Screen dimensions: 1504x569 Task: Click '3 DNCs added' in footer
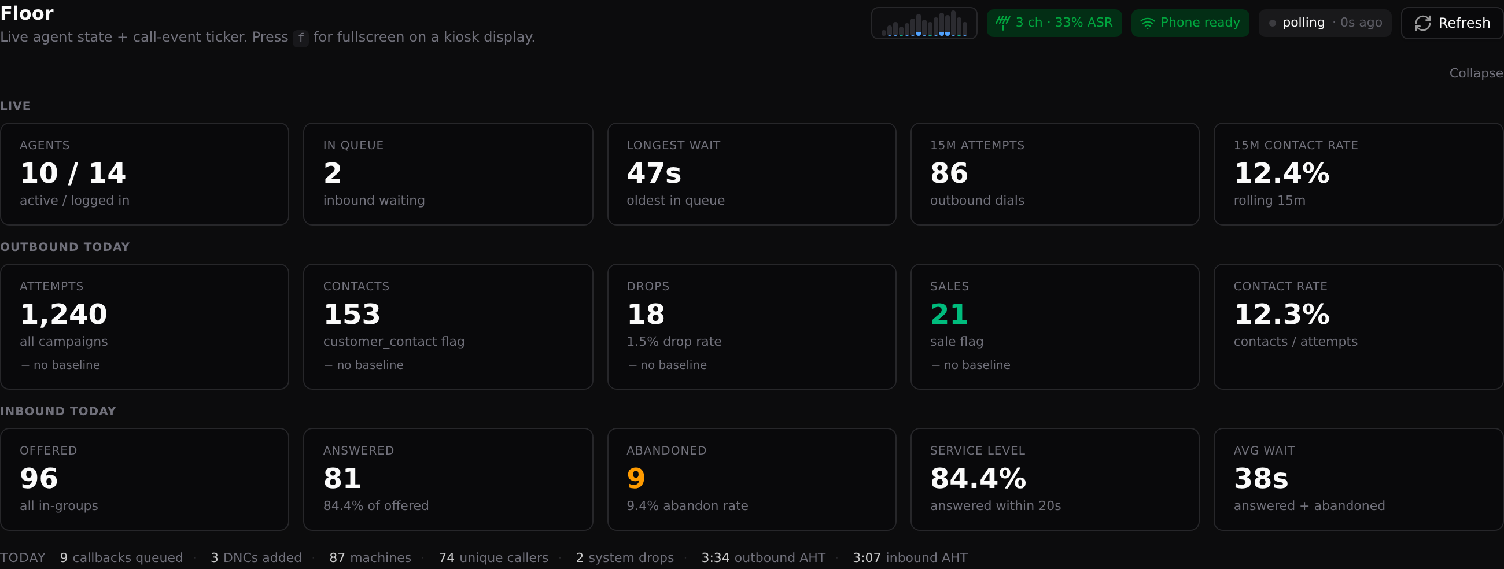tap(256, 557)
